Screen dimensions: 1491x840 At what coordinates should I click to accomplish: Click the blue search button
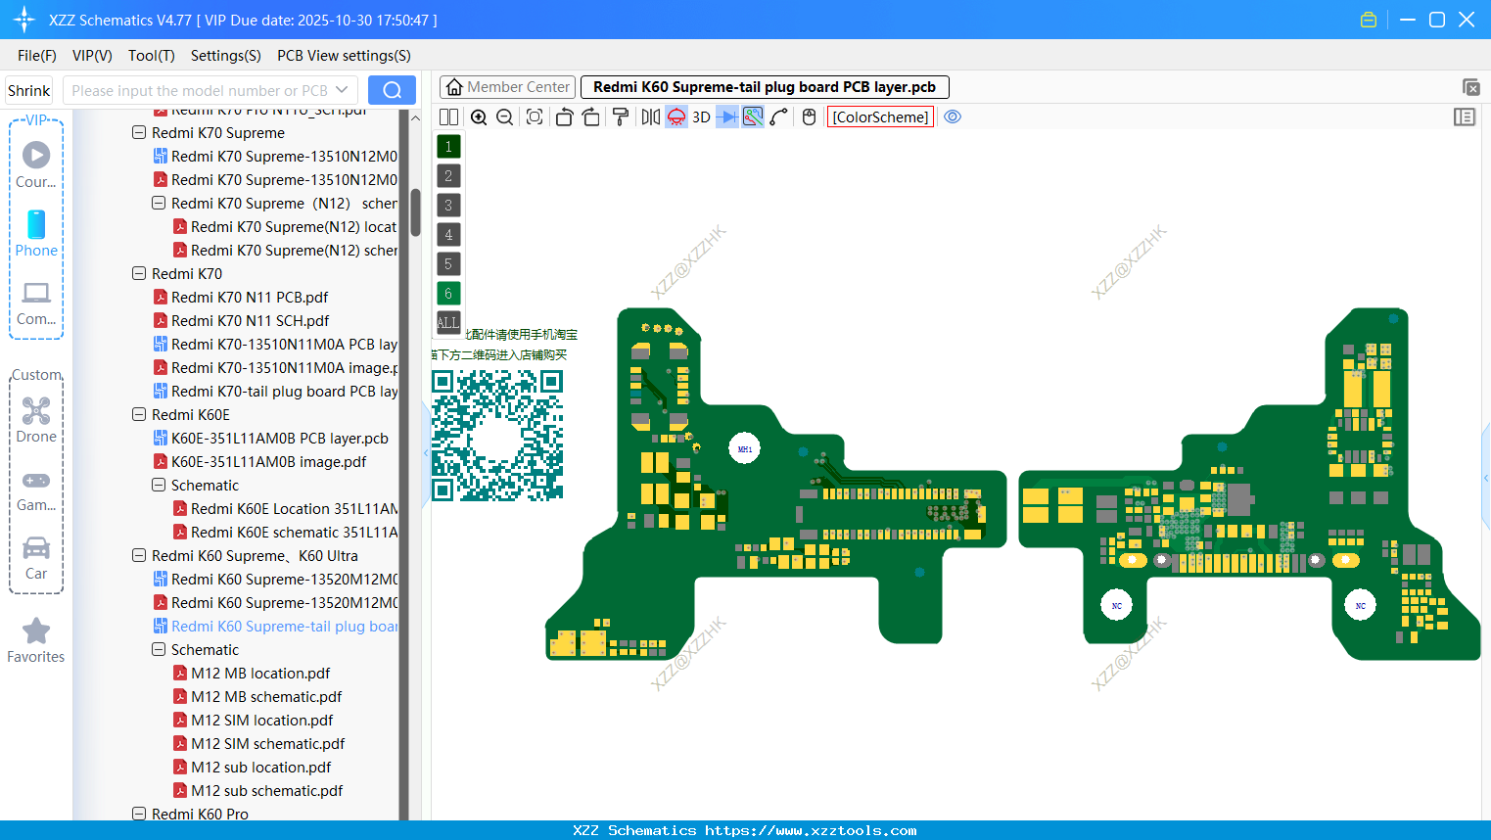click(x=392, y=90)
